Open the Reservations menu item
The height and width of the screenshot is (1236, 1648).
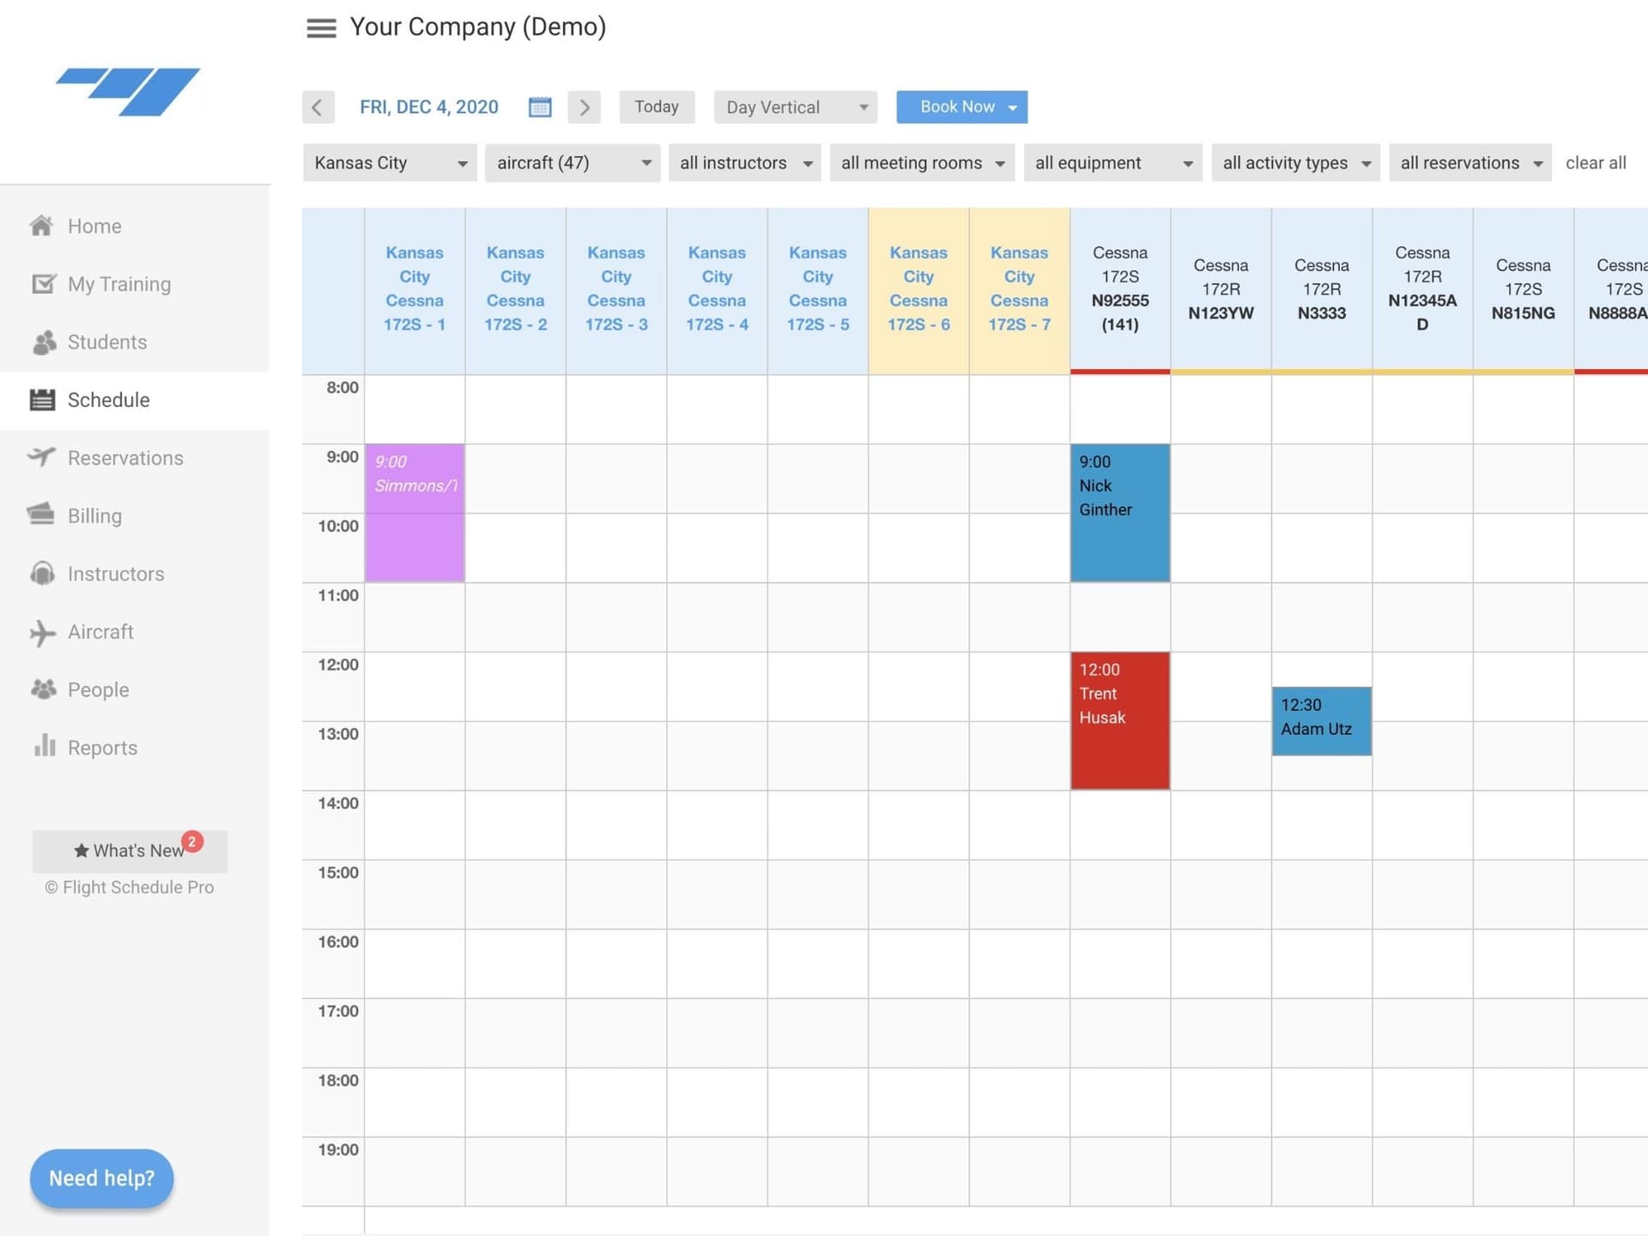(x=125, y=458)
